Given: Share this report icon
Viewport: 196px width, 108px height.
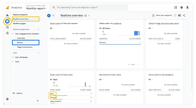Looking at the screenshot, I should 184,15.
